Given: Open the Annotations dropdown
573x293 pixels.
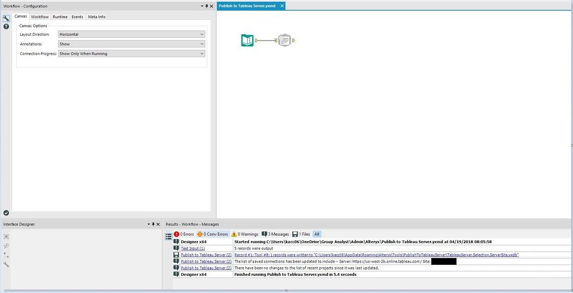Looking at the screenshot, I should point(131,43).
